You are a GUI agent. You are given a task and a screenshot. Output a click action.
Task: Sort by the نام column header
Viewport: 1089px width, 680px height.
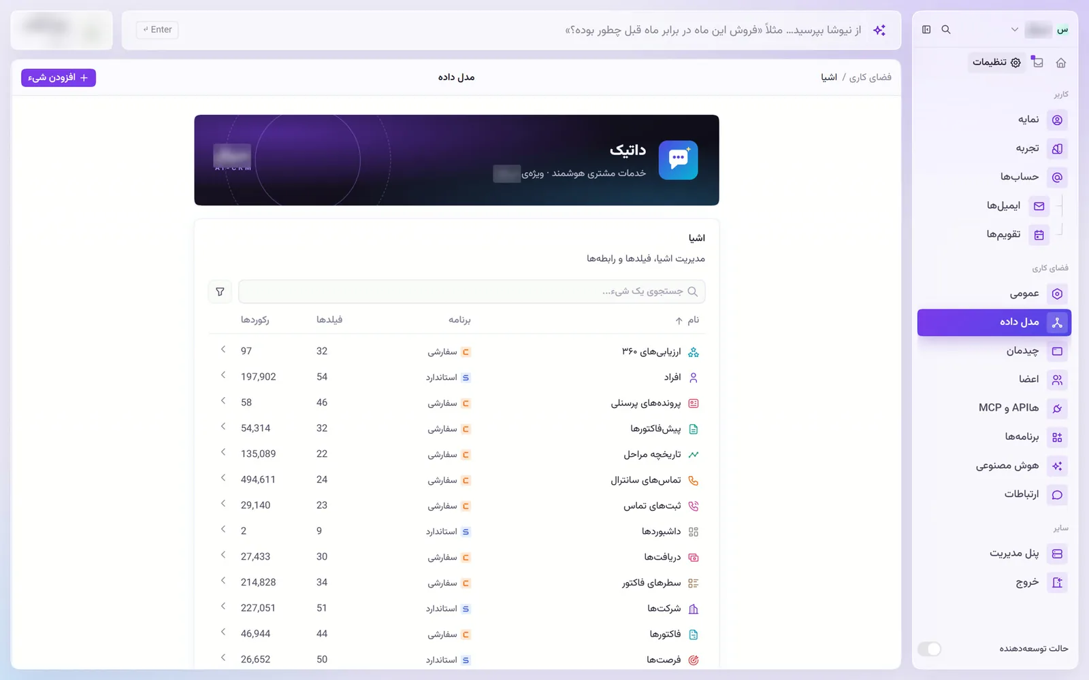(687, 320)
